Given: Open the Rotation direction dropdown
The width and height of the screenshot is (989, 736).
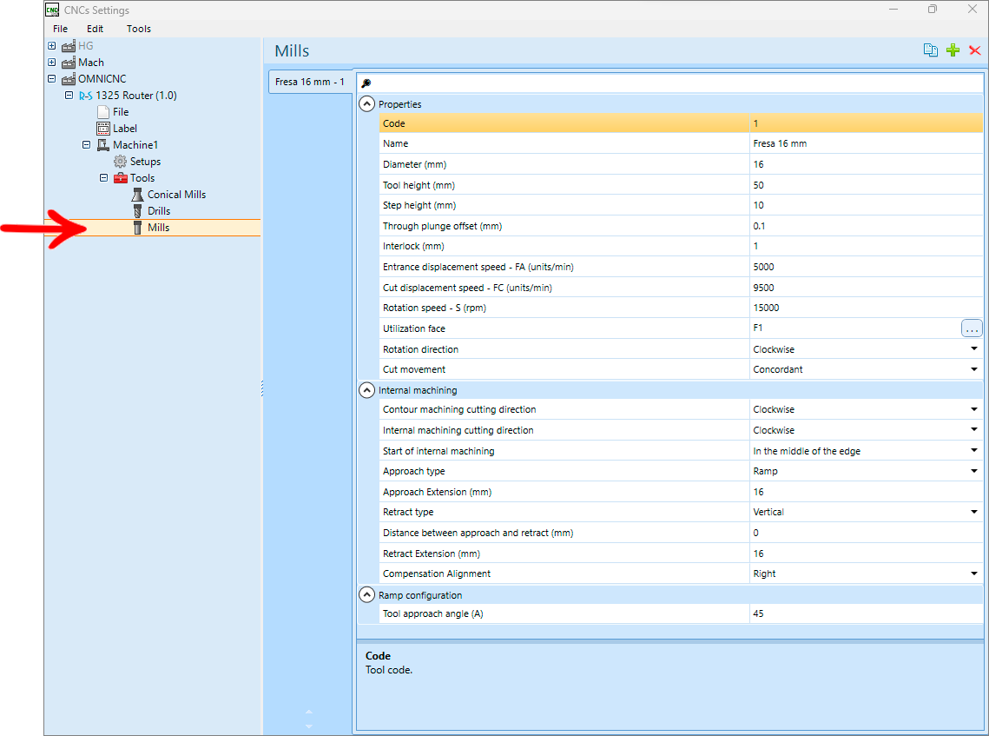Looking at the screenshot, I should [x=974, y=349].
